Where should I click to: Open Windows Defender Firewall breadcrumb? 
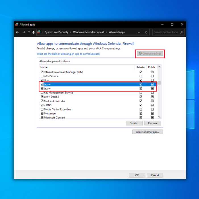(x=89, y=32)
